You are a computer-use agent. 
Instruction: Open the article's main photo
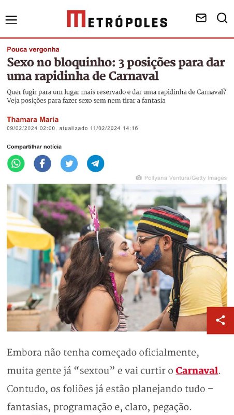click(116, 257)
